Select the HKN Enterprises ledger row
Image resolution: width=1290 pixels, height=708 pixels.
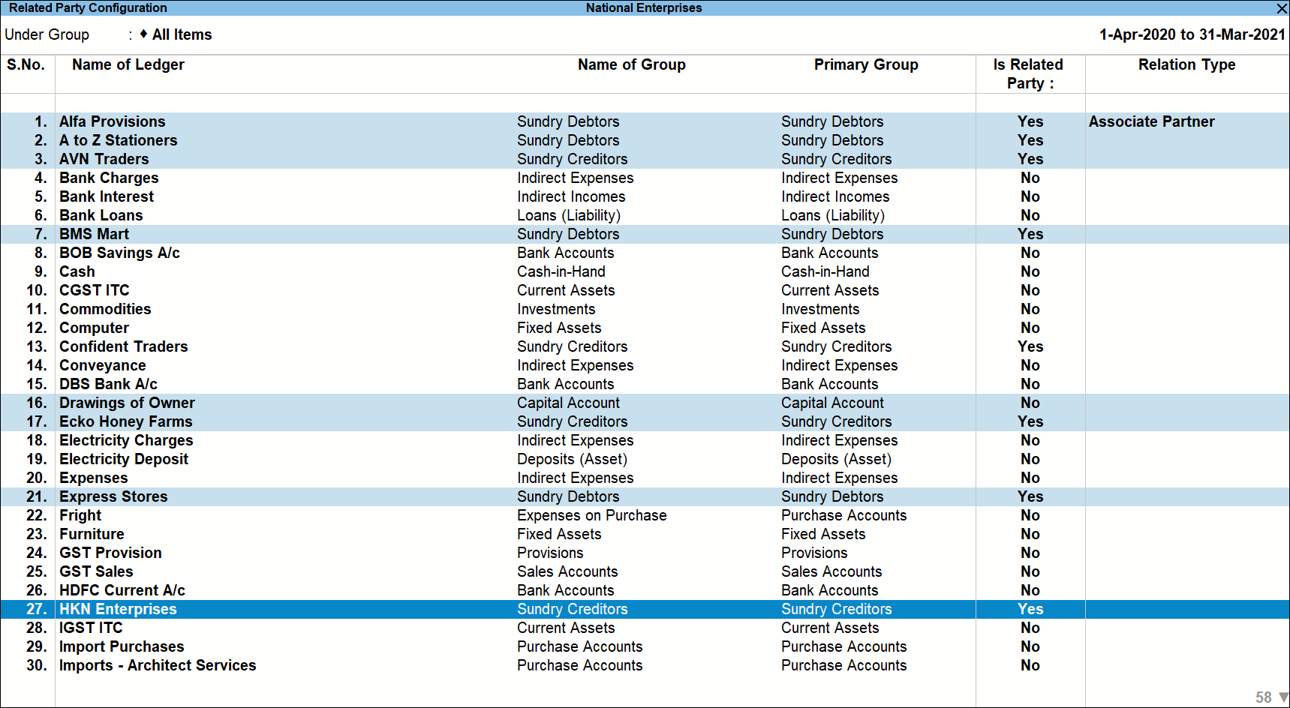[x=645, y=609]
